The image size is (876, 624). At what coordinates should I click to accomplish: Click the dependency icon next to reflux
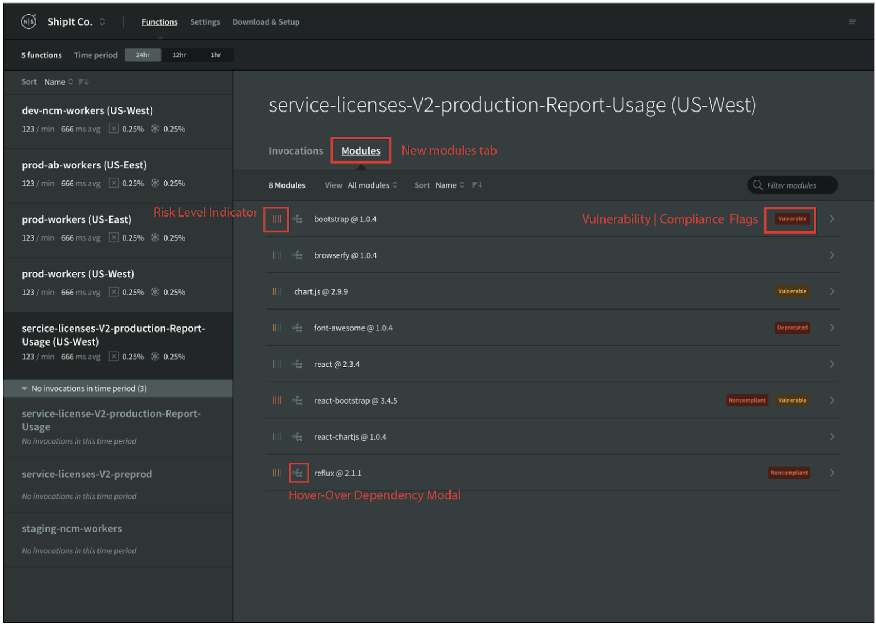(x=297, y=473)
